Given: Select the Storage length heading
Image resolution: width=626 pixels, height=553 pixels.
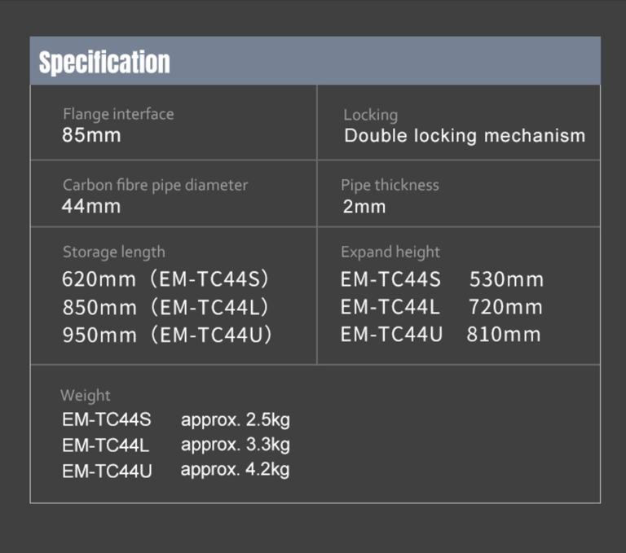Looking at the screenshot, I should coord(114,252).
